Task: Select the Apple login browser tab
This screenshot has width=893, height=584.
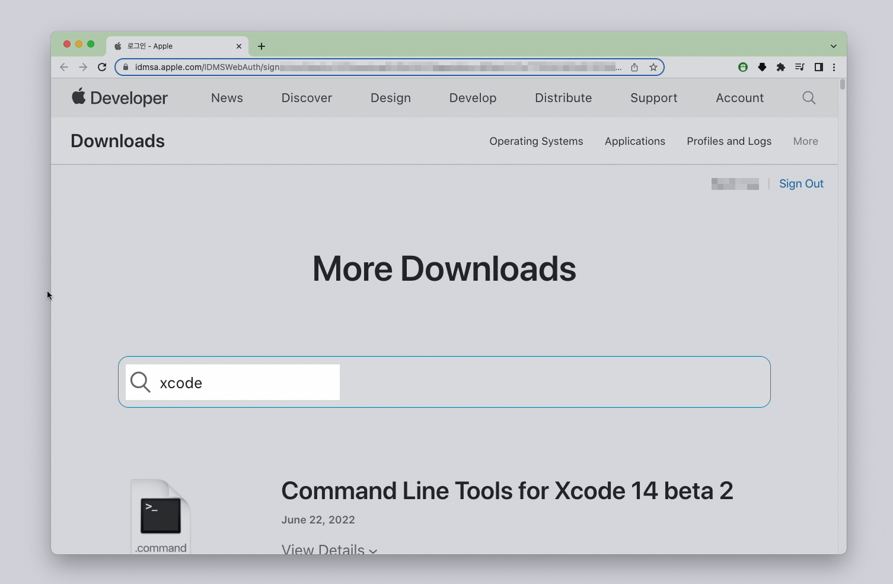Action: click(x=177, y=46)
